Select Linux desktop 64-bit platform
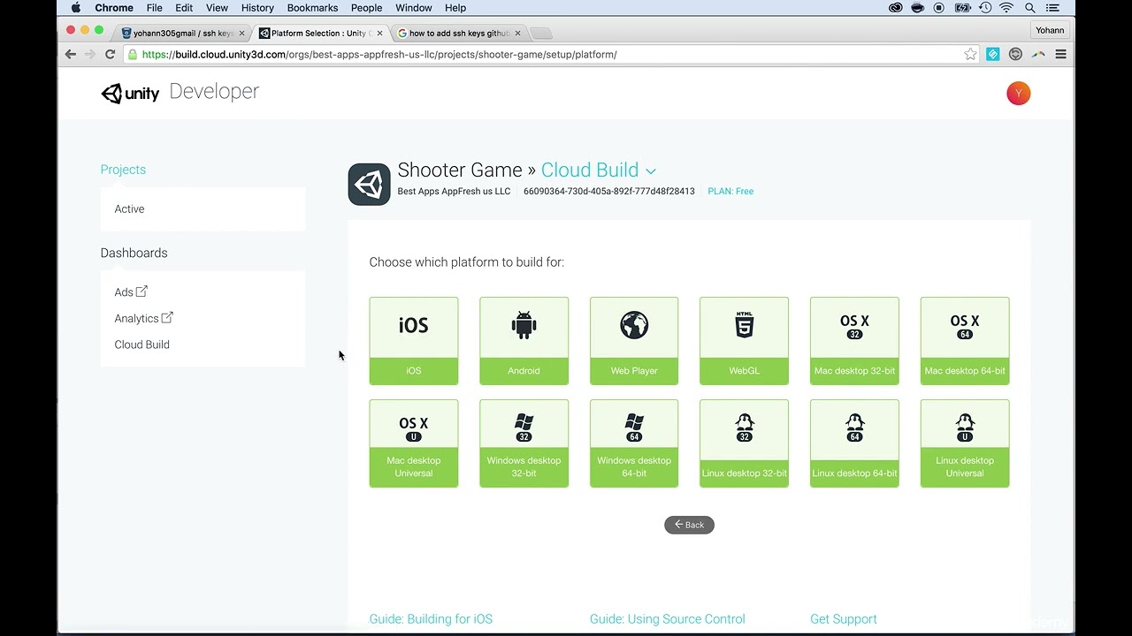Viewport: 1132px width, 636px height. point(854,443)
